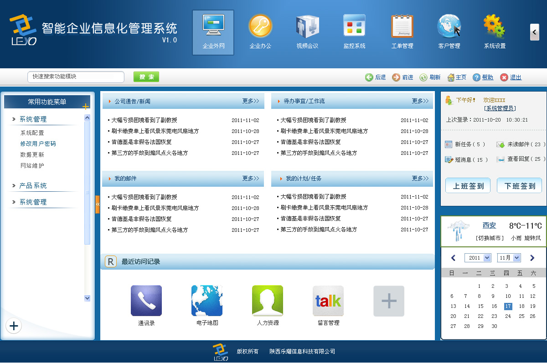Viewport: 547px width, 363px height.
Task: Go to next month in calendar
Action: [532, 258]
